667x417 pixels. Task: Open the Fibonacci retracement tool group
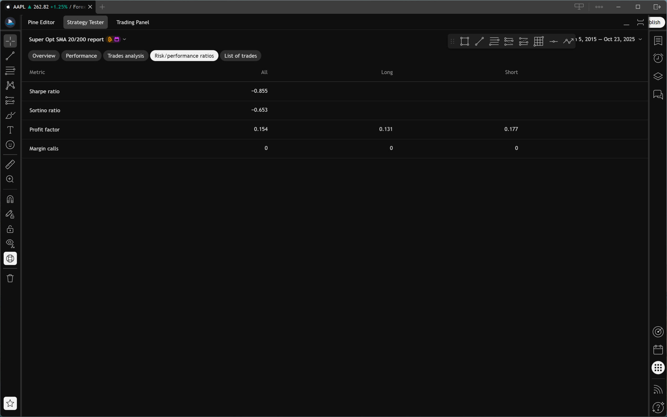tap(10, 71)
